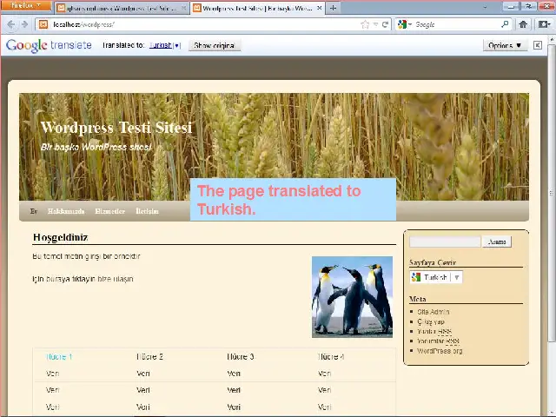This screenshot has height=417, width=556.
Task: Click the Hücre 2 table header
Action: pyautogui.click(x=149, y=357)
